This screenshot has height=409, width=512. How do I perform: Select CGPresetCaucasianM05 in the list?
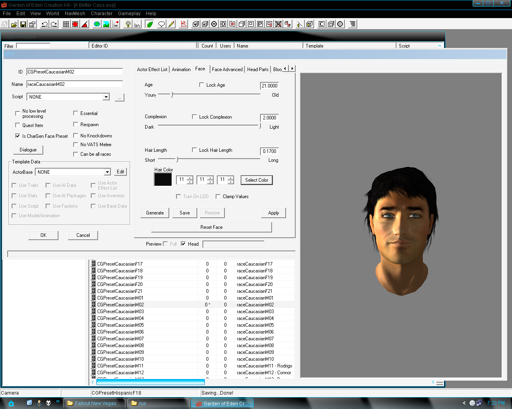(x=120, y=325)
